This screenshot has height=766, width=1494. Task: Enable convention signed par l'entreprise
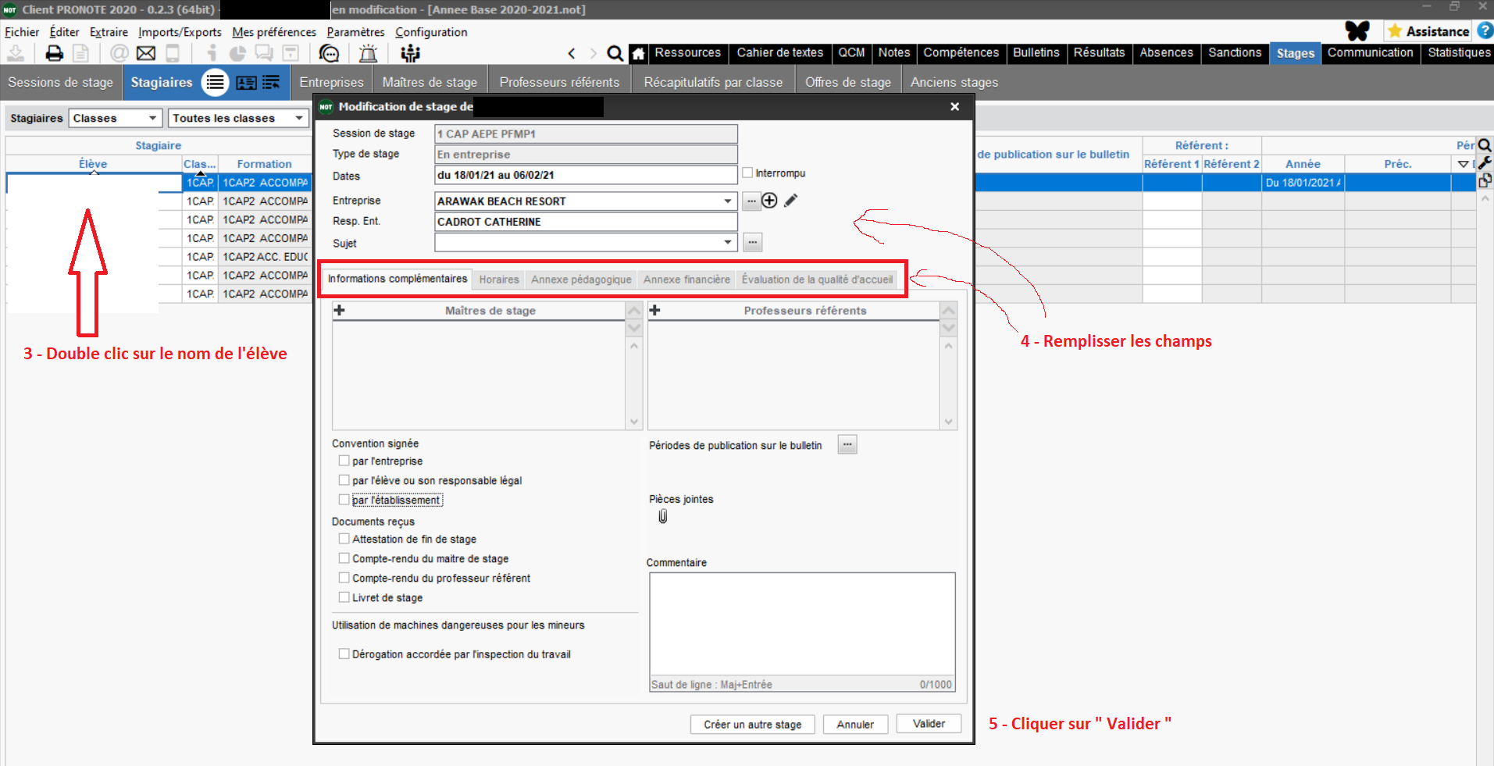pos(344,461)
